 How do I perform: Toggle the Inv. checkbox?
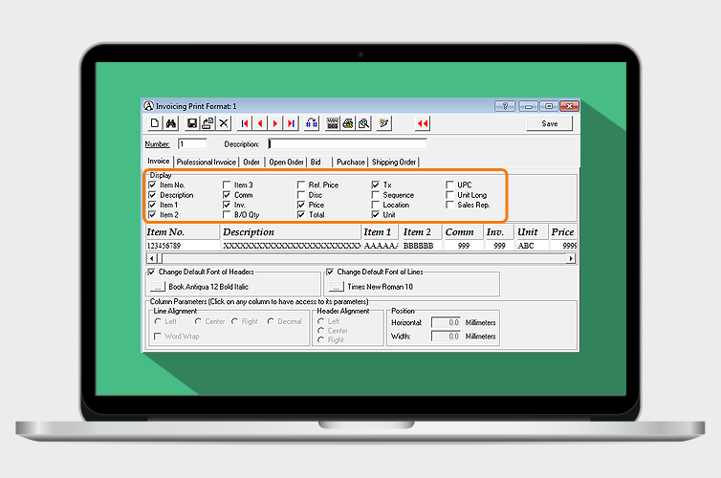[227, 205]
